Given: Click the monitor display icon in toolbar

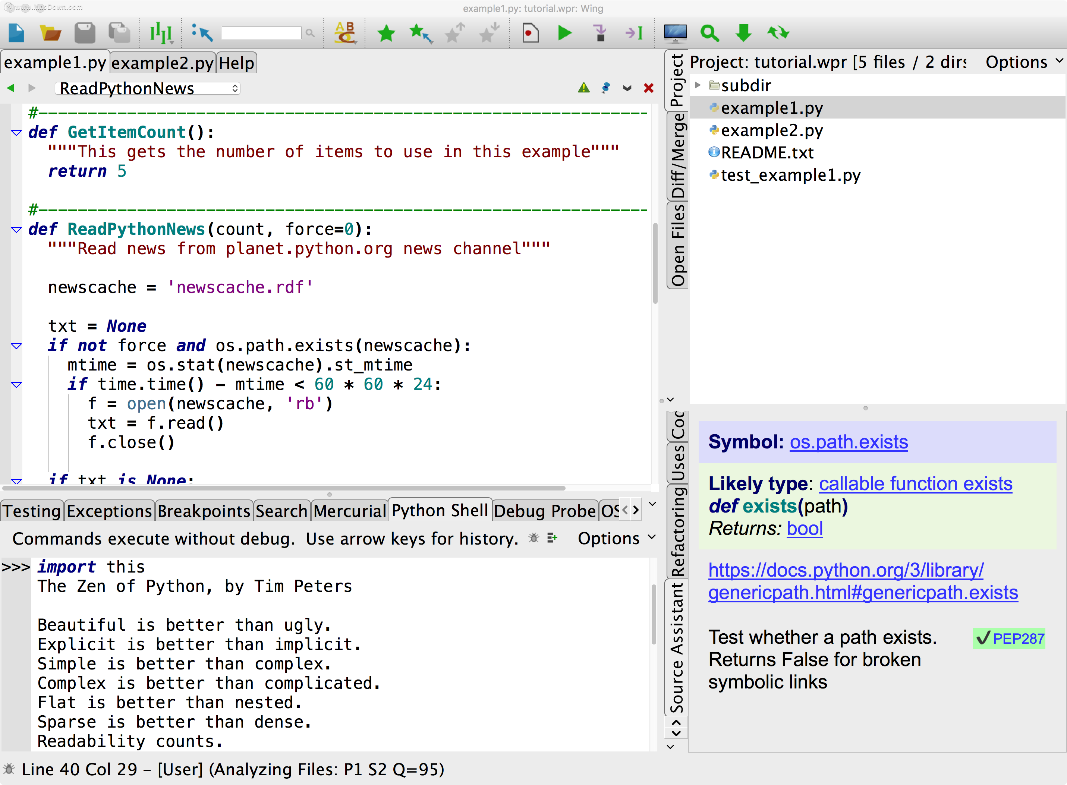Looking at the screenshot, I should pyautogui.click(x=676, y=33).
